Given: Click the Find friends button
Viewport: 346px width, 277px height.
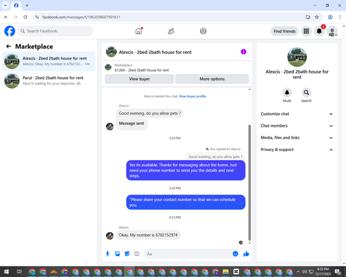Looking at the screenshot, I should [x=284, y=31].
